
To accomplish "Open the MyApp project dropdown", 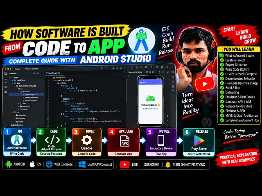I will coord(18,69).
